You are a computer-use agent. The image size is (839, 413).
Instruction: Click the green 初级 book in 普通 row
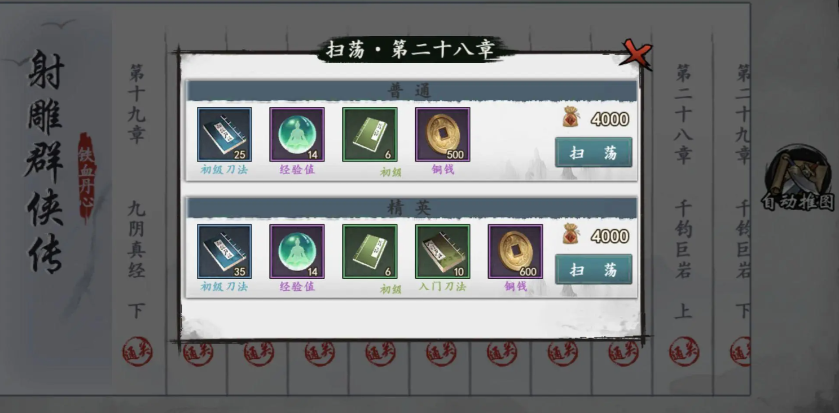point(370,135)
